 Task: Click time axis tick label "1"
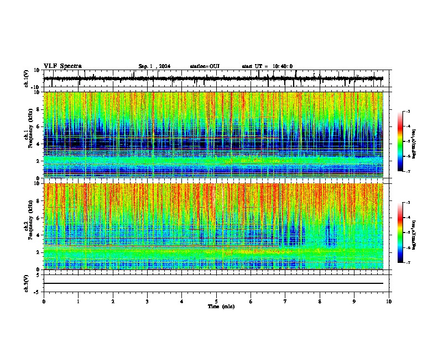(78, 302)
